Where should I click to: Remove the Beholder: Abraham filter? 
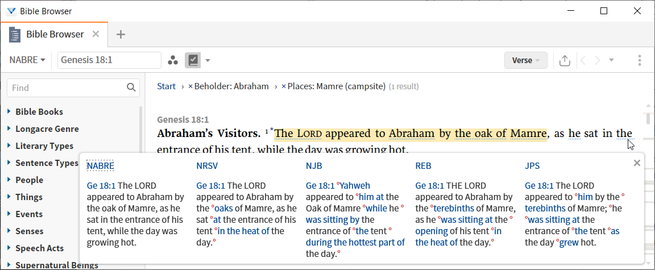(x=190, y=87)
